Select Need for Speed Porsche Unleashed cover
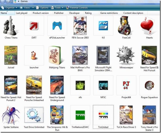Image resolution: width=161 pixels, height=133 pixels. click(34, 85)
